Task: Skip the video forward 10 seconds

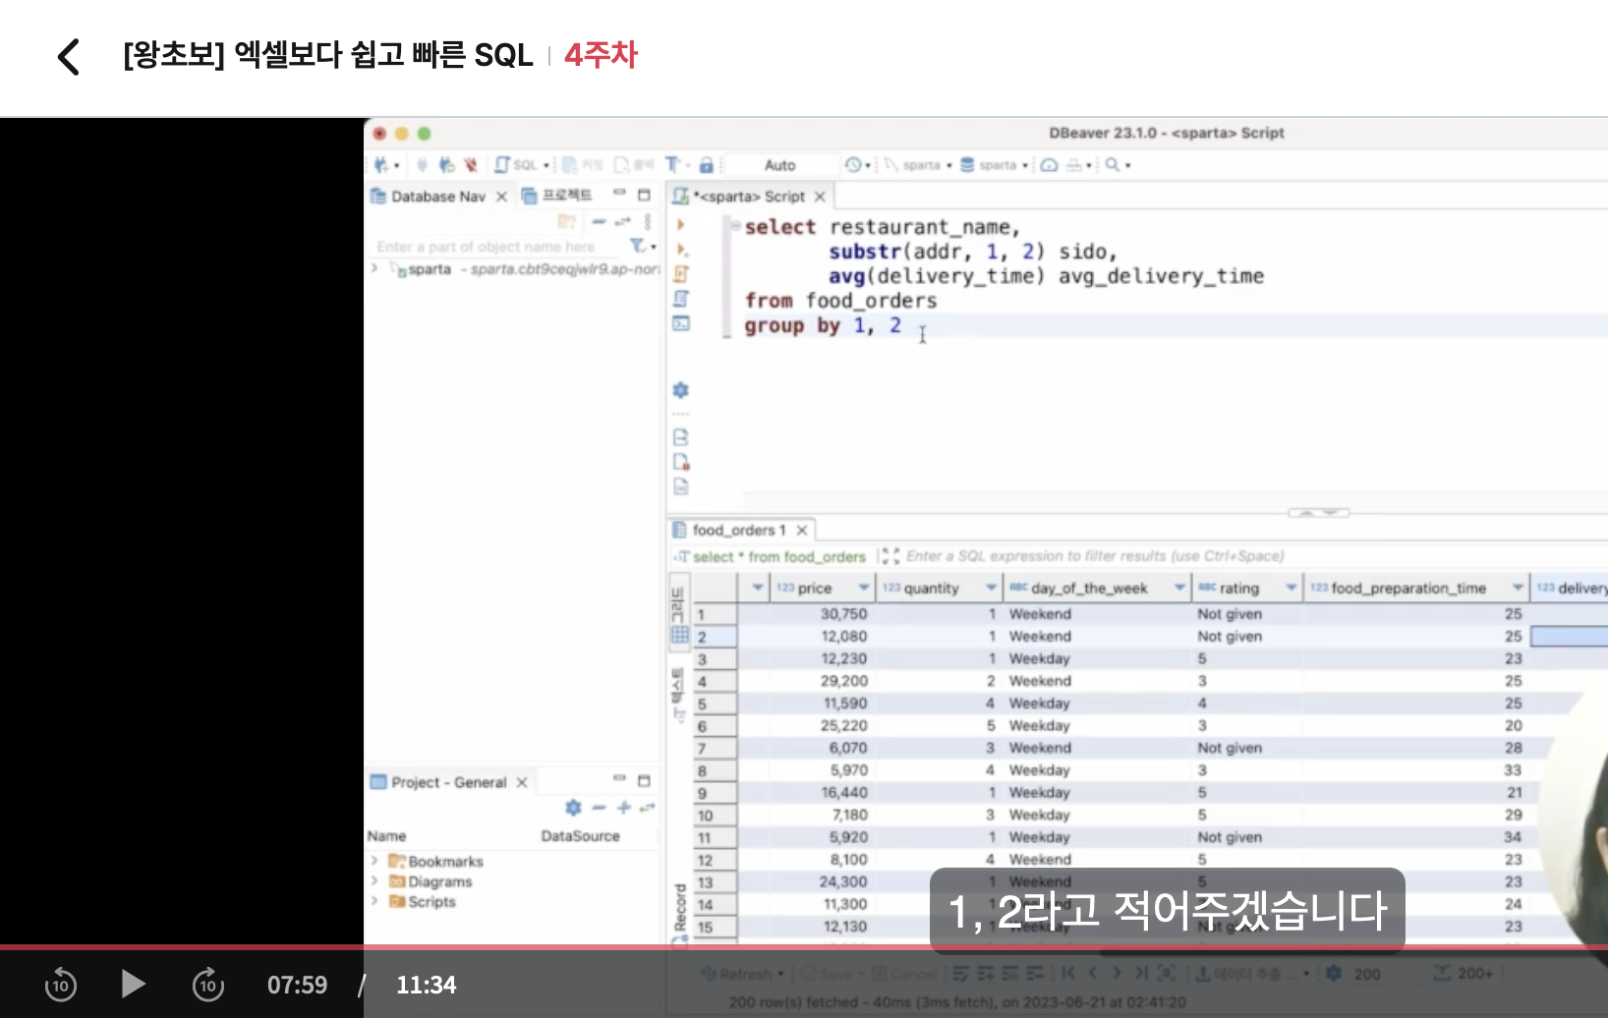Action: tap(208, 985)
